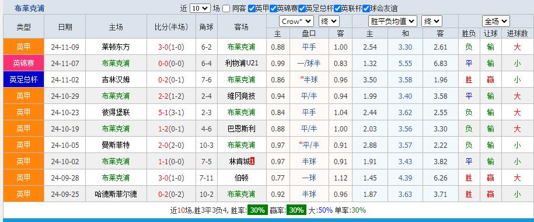The height and width of the screenshot is (222, 534).
Task: Click score 1-2(0-1) versus 巴恩斯利
Action: [171, 129]
